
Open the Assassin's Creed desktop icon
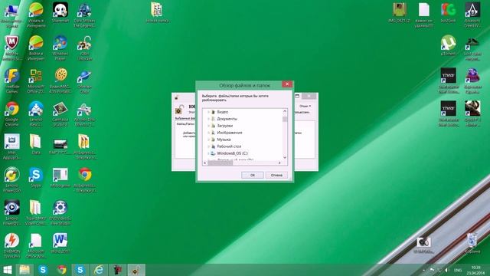(x=472, y=15)
